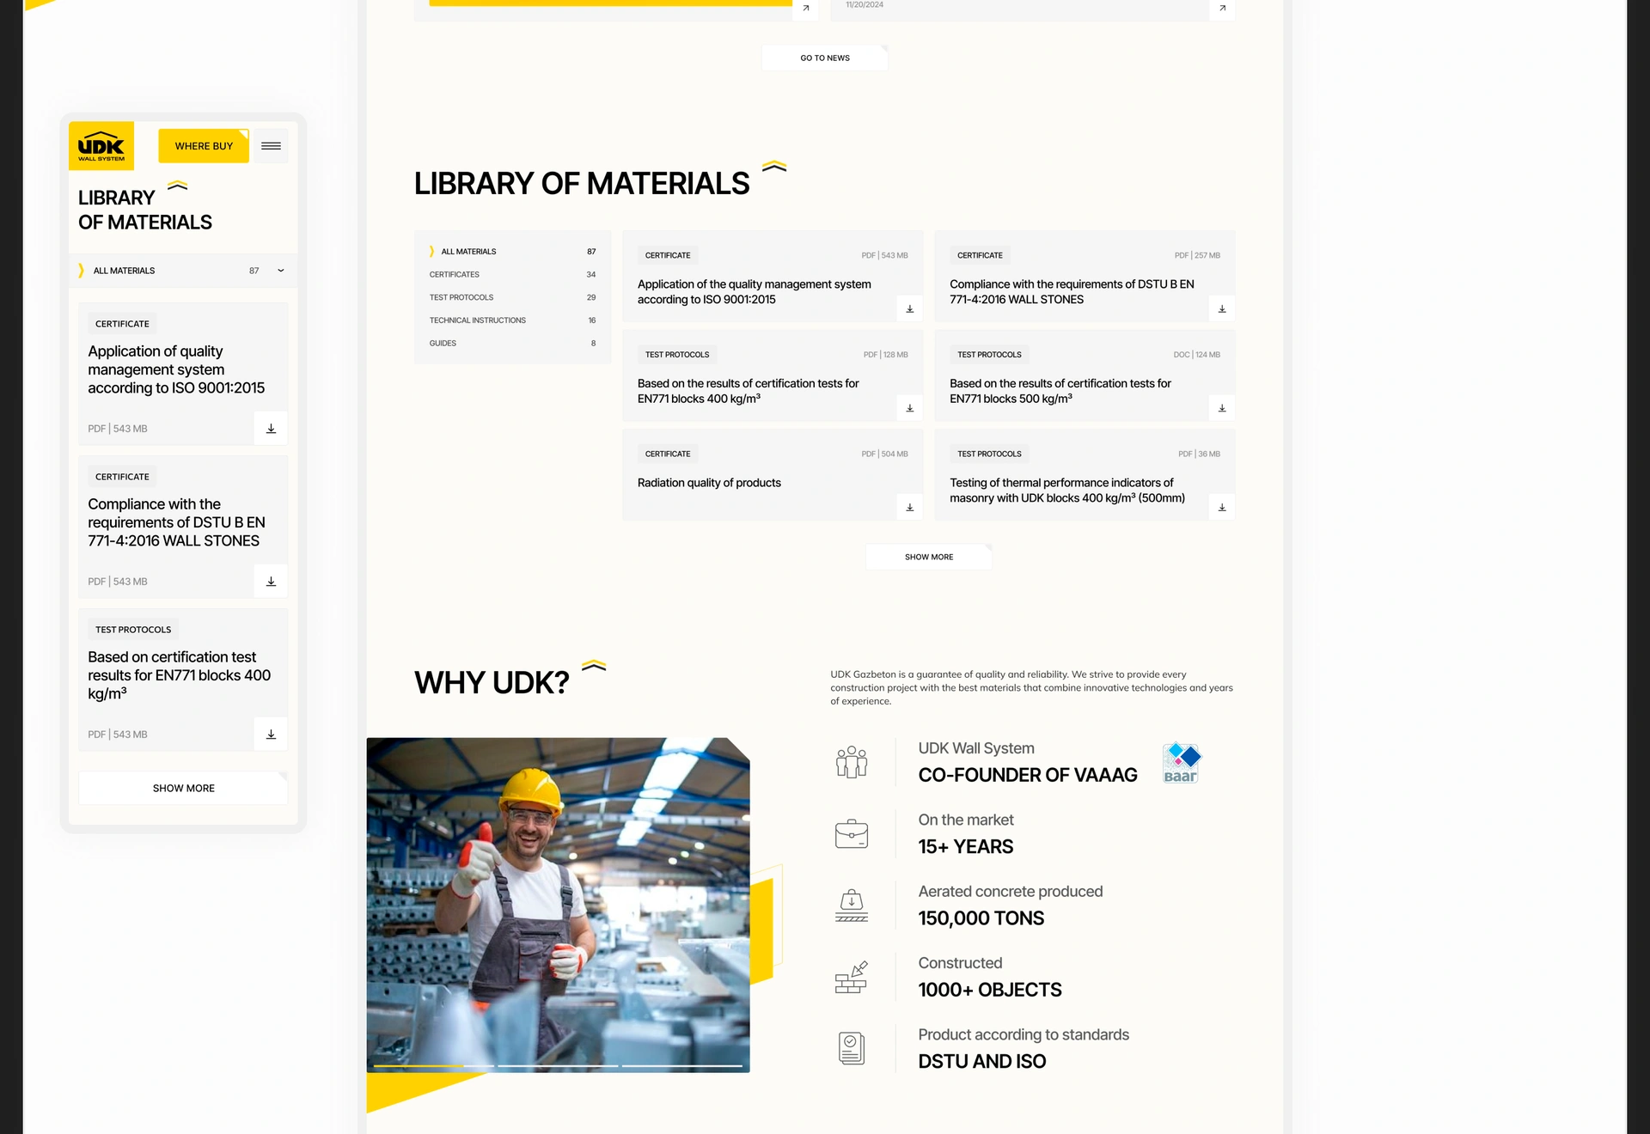Click Go To News button

pos(824,58)
